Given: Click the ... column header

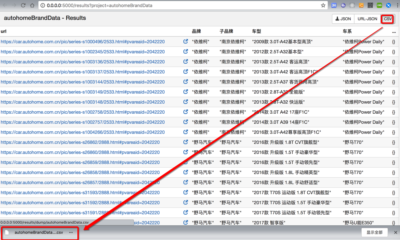Looking at the screenshot, I should coord(394,32).
